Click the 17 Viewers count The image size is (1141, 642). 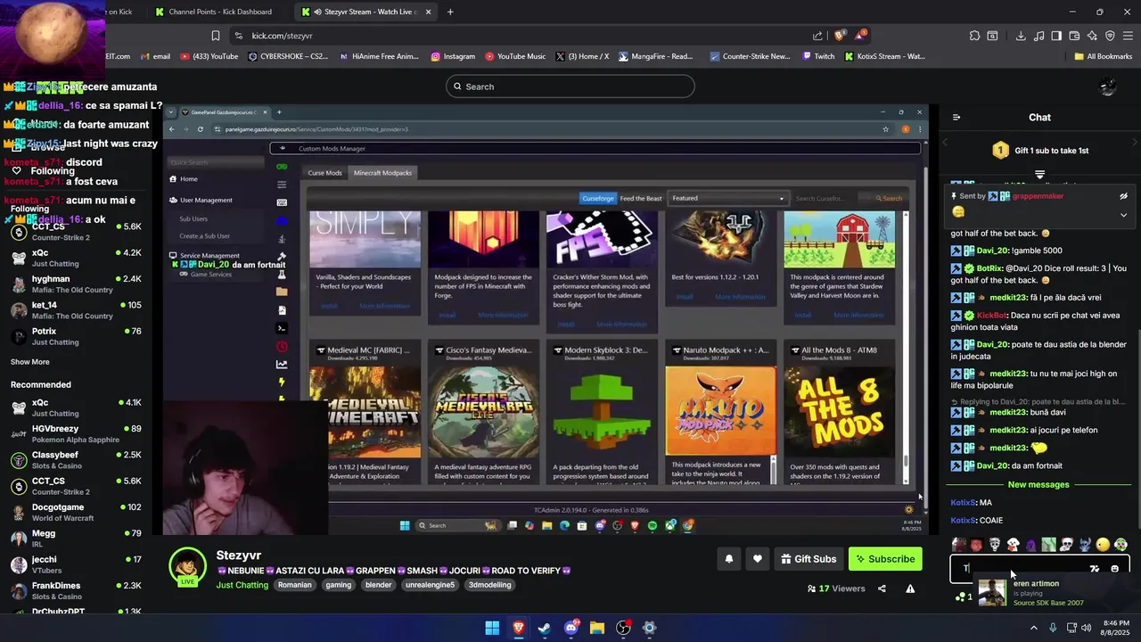(836, 588)
